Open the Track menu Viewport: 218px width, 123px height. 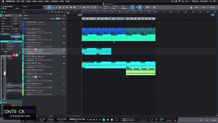coord(34,1)
